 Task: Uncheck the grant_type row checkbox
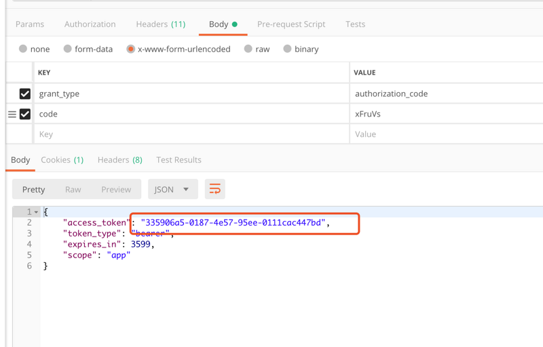coord(25,94)
